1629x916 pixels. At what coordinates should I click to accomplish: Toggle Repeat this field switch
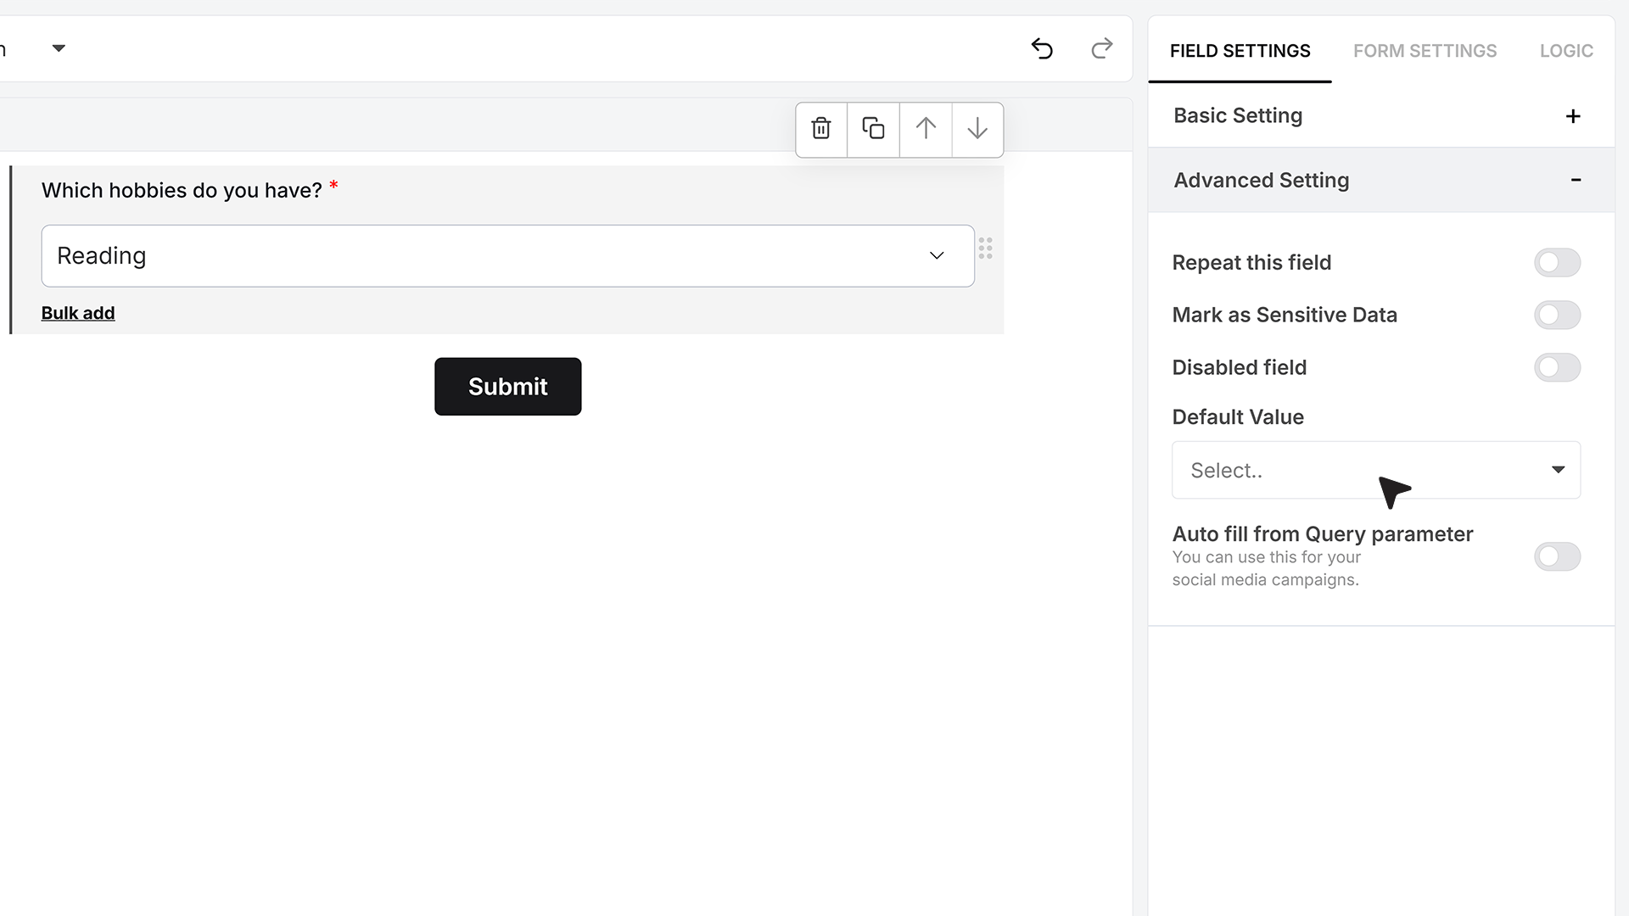pyautogui.click(x=1557, y=263)
